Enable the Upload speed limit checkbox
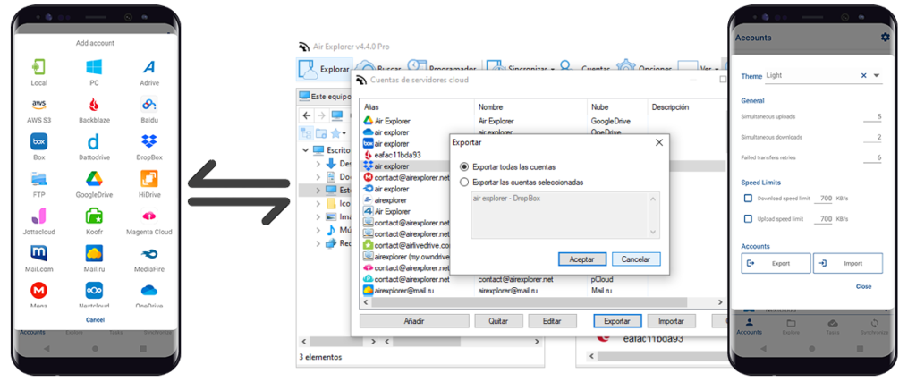 coord(748,219)
